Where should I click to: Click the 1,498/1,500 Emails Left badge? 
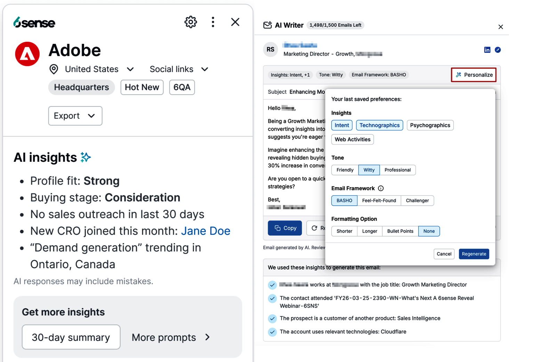tap(335, 25)
